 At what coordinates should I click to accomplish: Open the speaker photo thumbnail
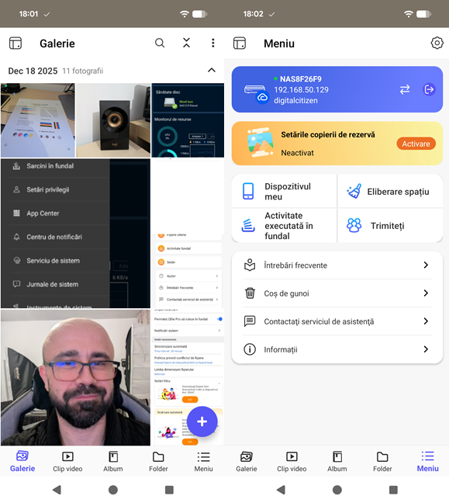coord(113,120)
